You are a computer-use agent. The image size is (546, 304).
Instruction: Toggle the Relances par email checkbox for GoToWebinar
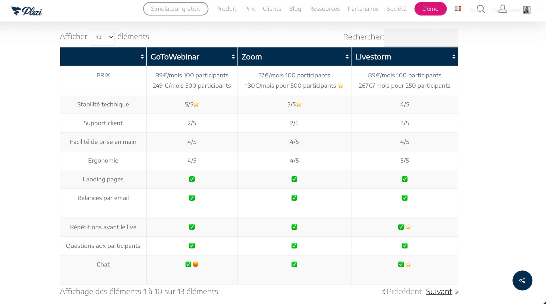pos(192,198)
